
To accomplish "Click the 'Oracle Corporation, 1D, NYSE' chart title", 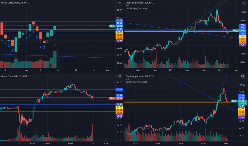I will point(15,3).
